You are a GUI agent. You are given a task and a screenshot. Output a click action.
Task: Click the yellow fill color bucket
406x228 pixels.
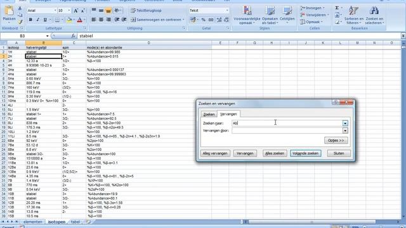69,20
